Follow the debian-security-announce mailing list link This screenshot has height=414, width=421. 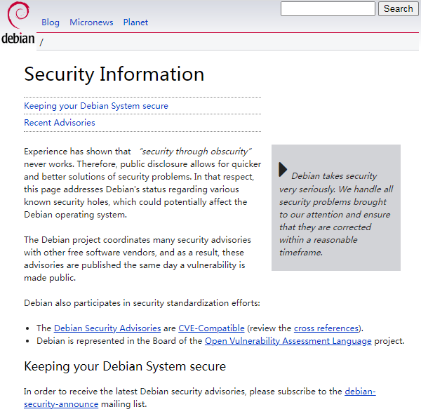(360, 392)
